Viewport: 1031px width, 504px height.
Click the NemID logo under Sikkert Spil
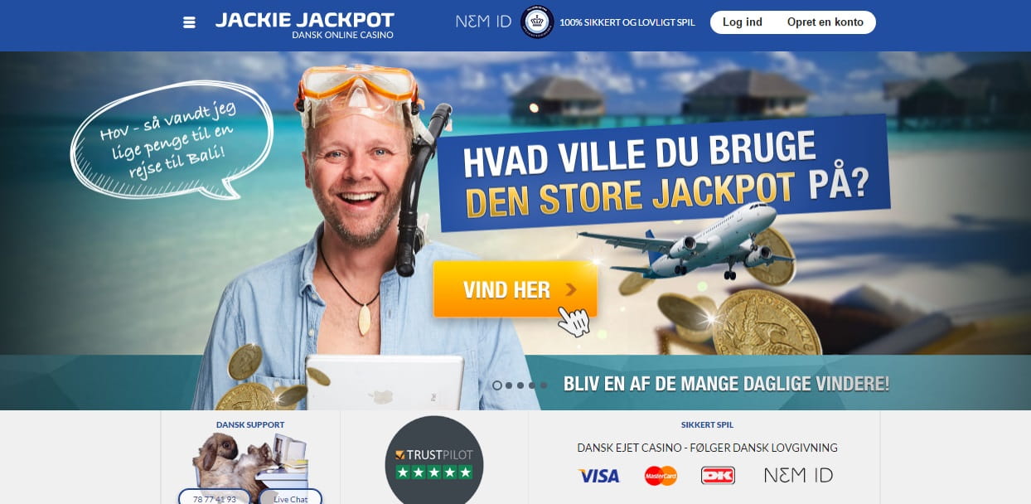coord(798,475)
